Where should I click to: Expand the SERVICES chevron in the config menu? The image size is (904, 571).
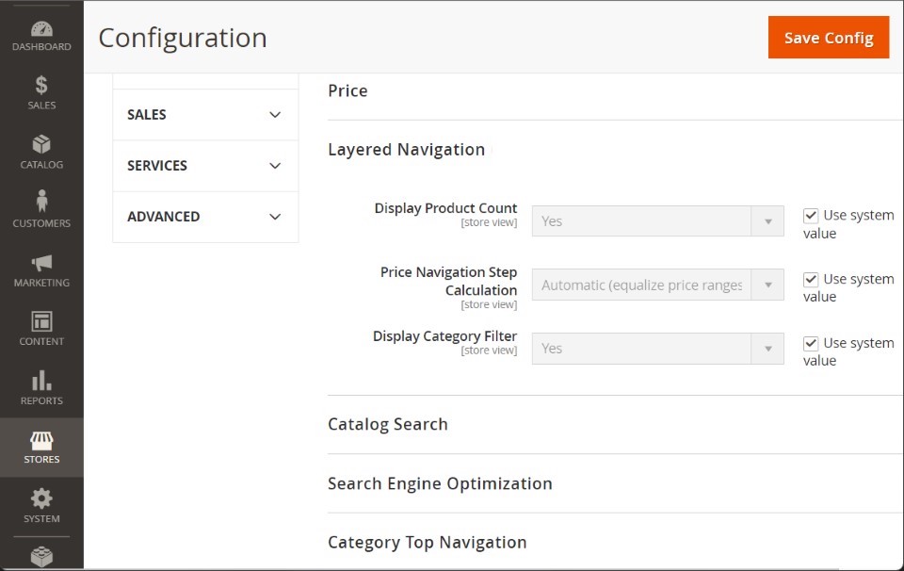coord(275,166)
